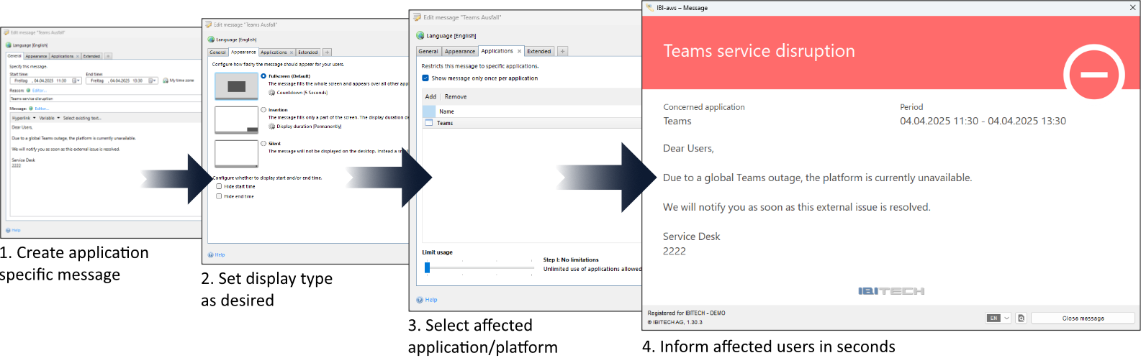Click the My time zone icon
The width and height of the screenshot is (1141, 358).
pos(166,81)
